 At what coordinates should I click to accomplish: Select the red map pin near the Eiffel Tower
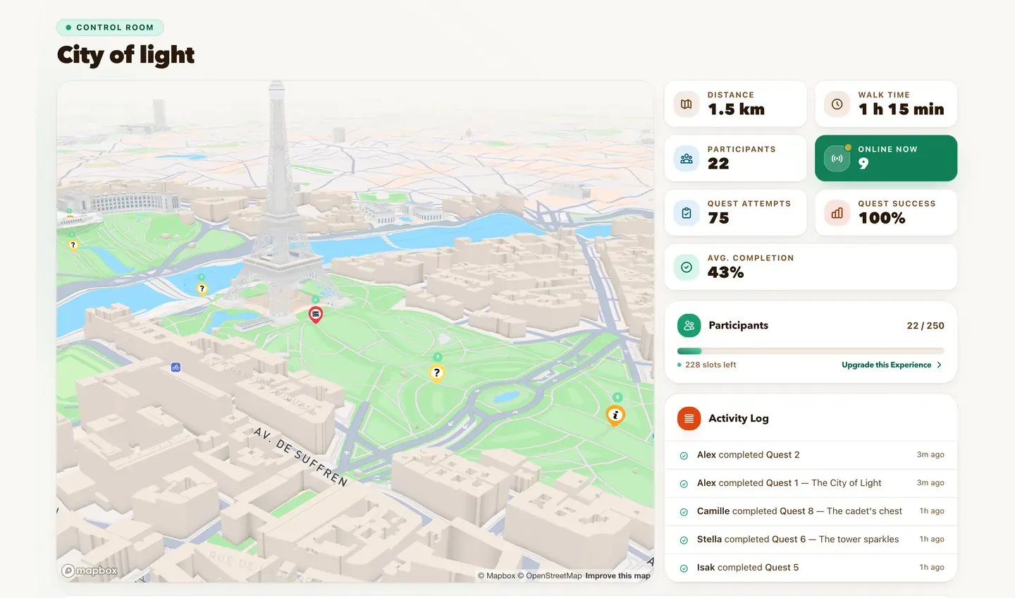tap(316, 315)
